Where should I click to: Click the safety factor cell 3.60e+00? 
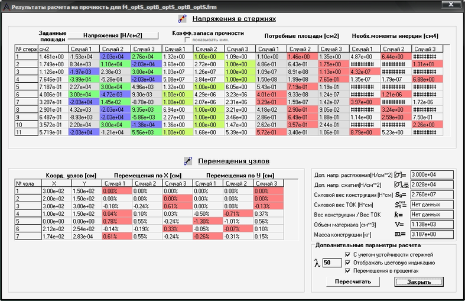(177, 64)
